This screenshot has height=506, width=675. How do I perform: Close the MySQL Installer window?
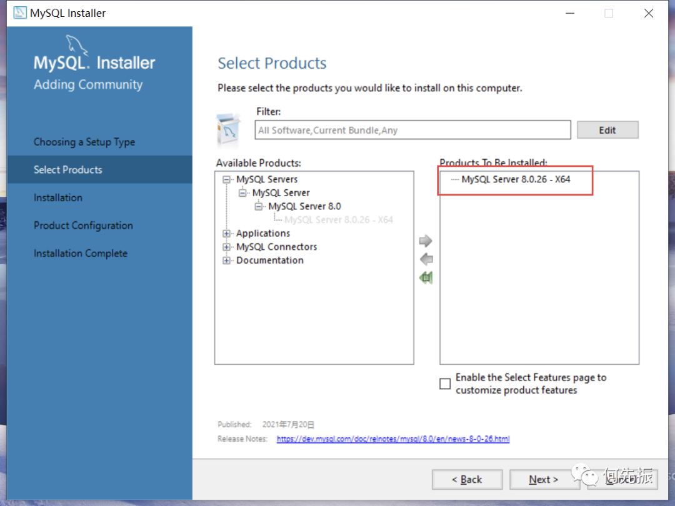point(649,13)
